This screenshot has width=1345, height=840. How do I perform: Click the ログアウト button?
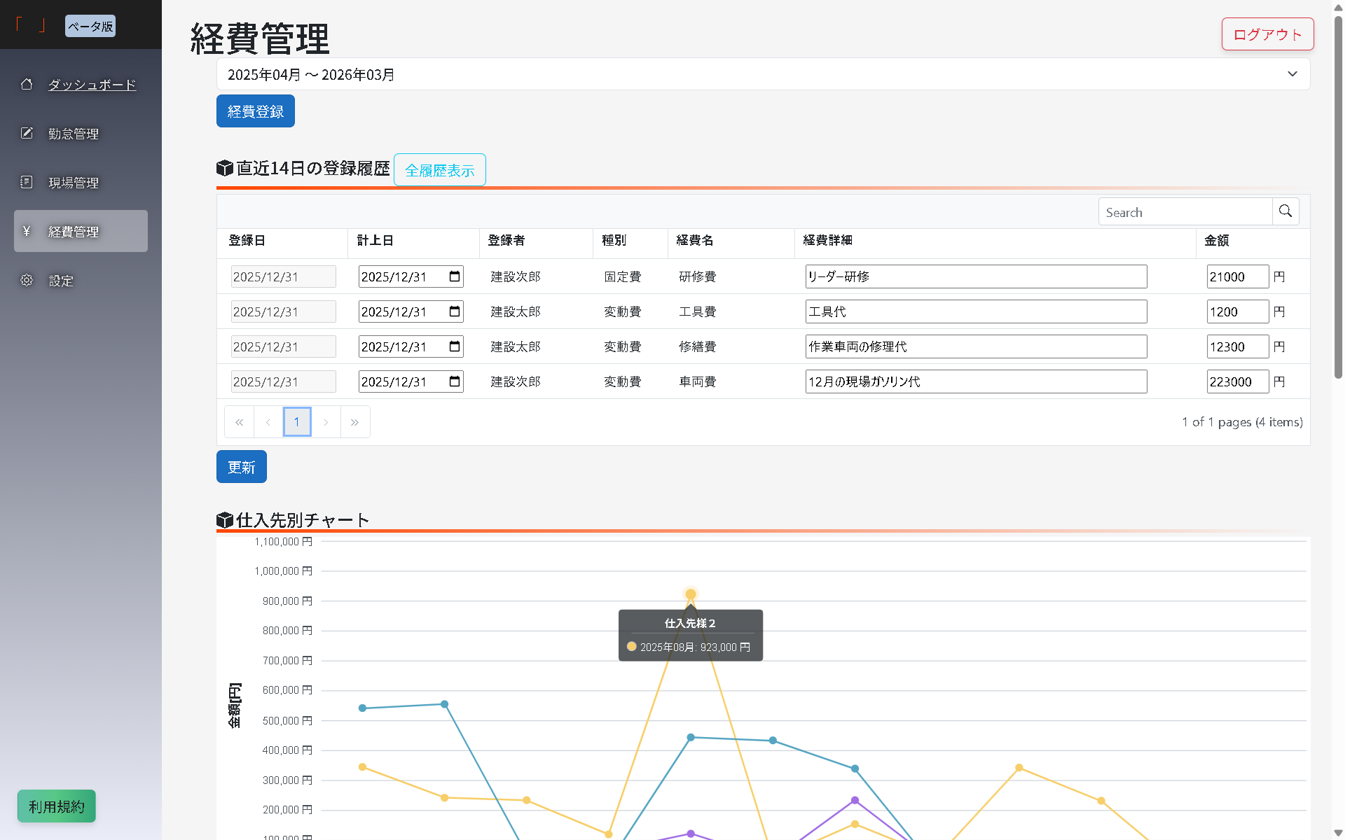coord(1267,34)
